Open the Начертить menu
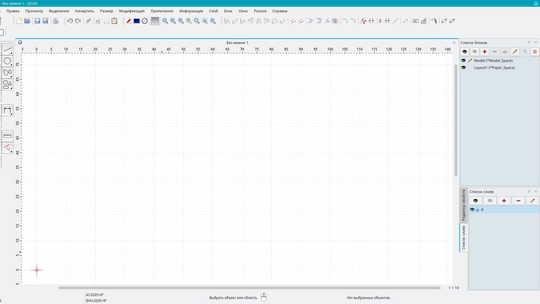The width and height of the screenshot is (540, 304). (x=84, y=11)
